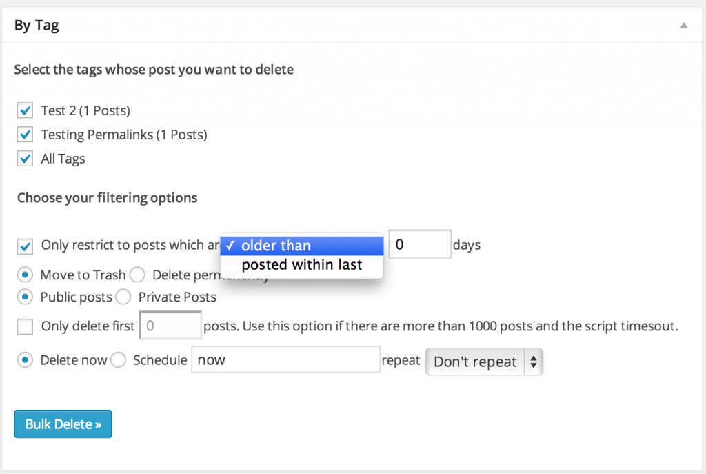Select the Delete now radio option
Viewport: 706px width, 474px height.
pos(25,359)
